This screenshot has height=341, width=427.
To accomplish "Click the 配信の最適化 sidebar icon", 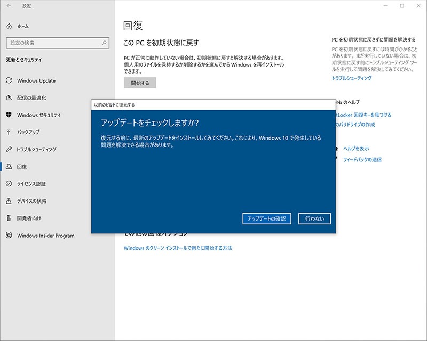I will click(x=9, y=98).
